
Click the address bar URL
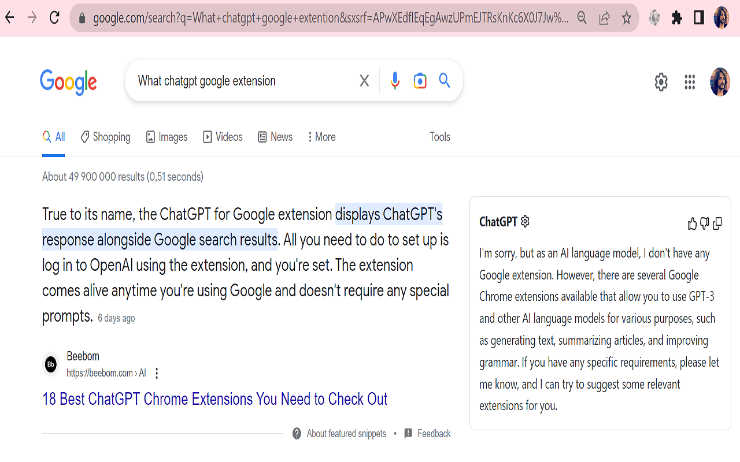point(330,18)
